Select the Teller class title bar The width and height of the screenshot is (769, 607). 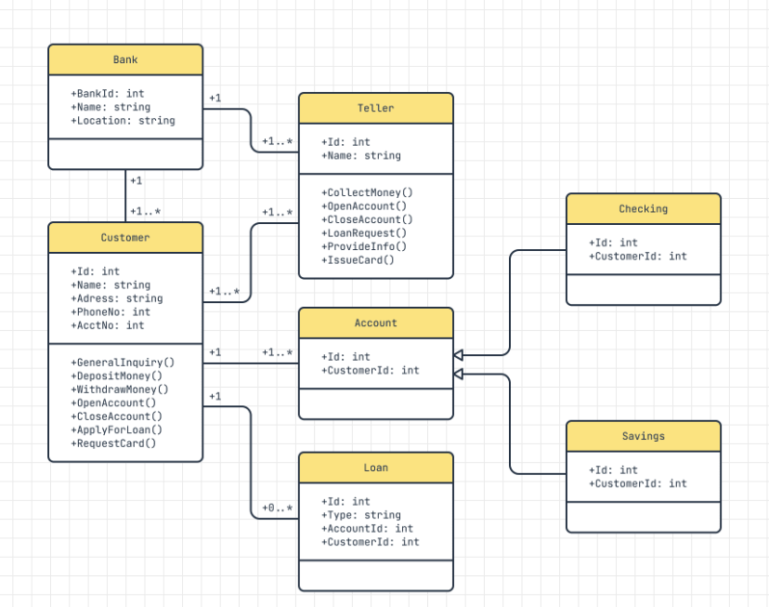[375, 108]
